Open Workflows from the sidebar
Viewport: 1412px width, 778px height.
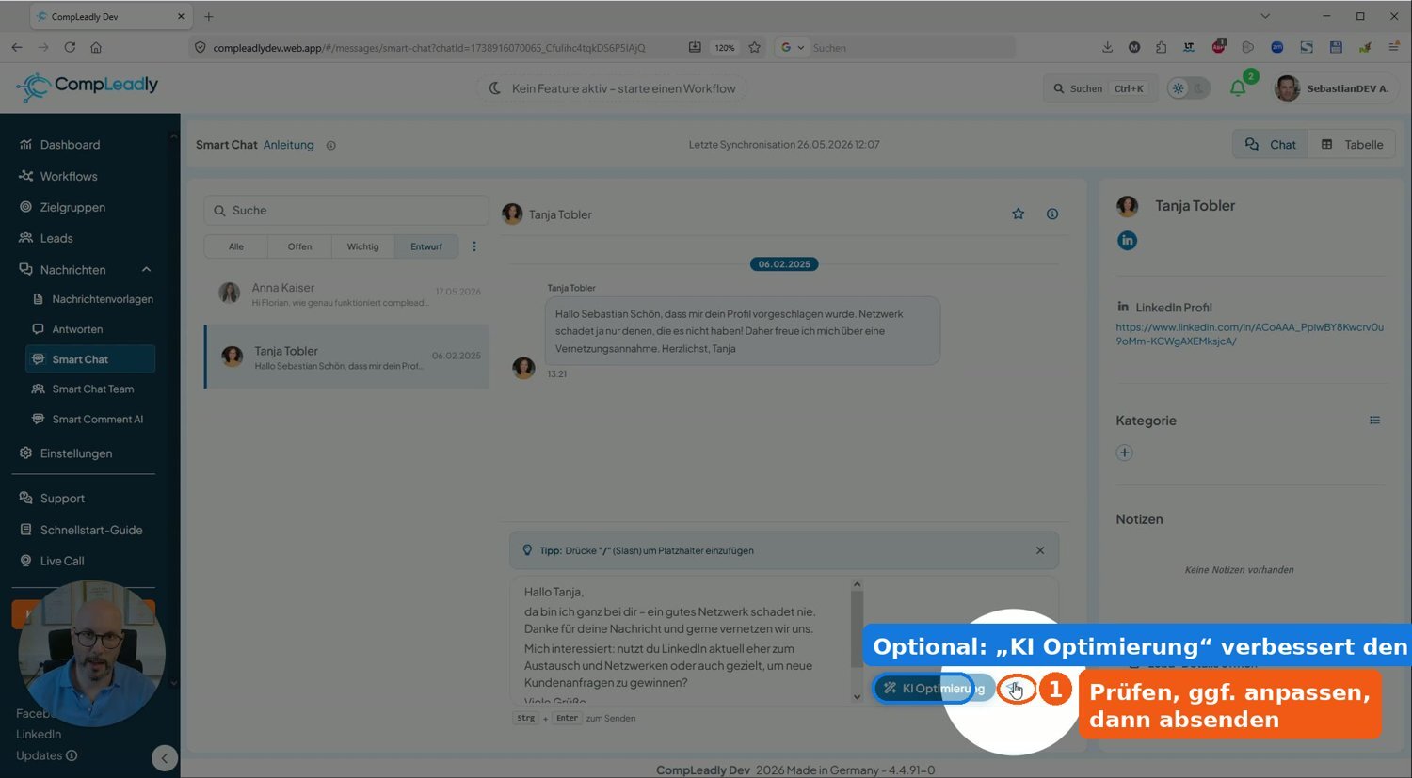click(x=68, y=176)
